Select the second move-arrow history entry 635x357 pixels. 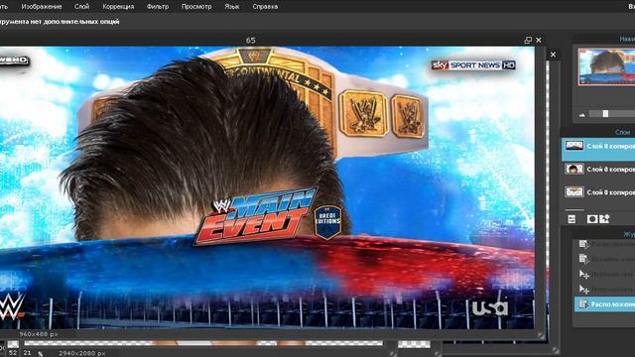[604, 290]
